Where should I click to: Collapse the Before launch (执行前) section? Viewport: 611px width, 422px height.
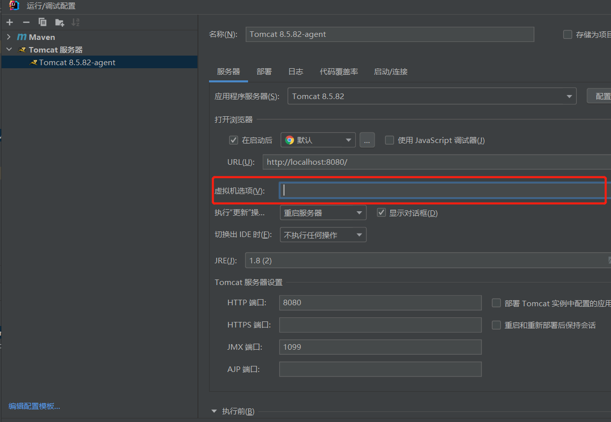tap(215, 411)
